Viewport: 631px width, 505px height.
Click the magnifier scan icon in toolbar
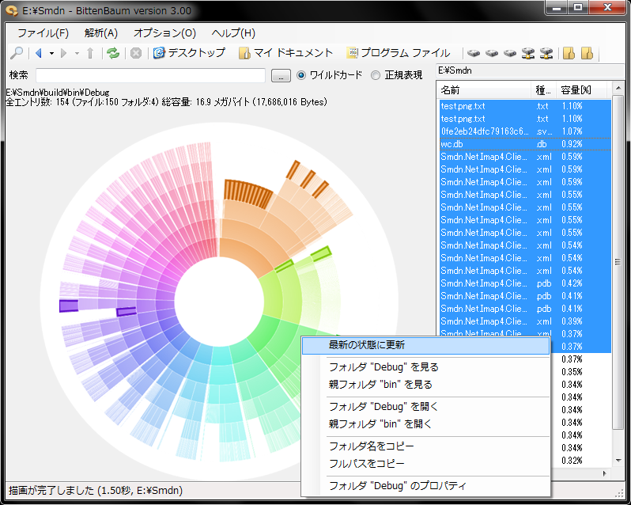pos(17,53)
